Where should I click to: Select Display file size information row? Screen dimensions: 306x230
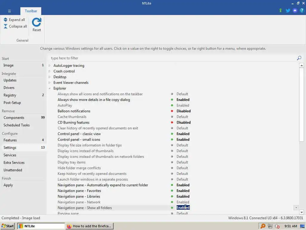pos(90,145)
